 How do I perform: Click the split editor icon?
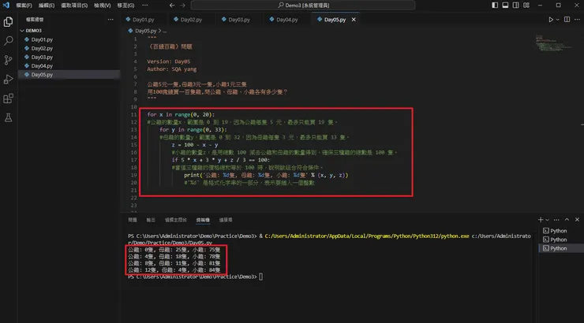pos(568,19)
